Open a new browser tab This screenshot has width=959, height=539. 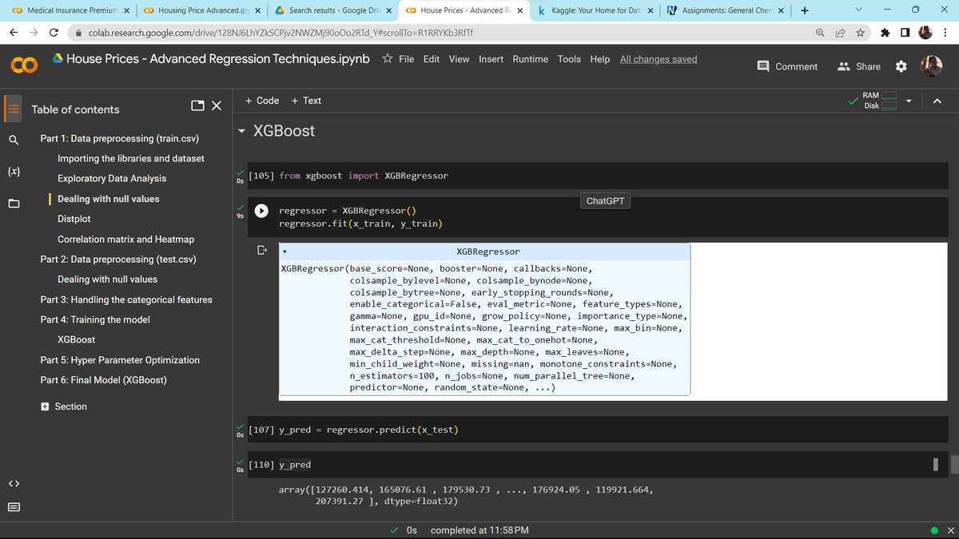(804, 10)
